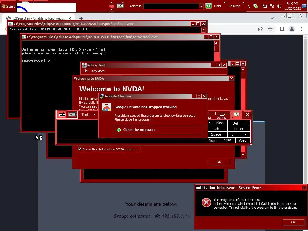This screenshot has height=231, width=308.
Task: Open the Input Panel help video icon
Action: (x=236, y=115)
